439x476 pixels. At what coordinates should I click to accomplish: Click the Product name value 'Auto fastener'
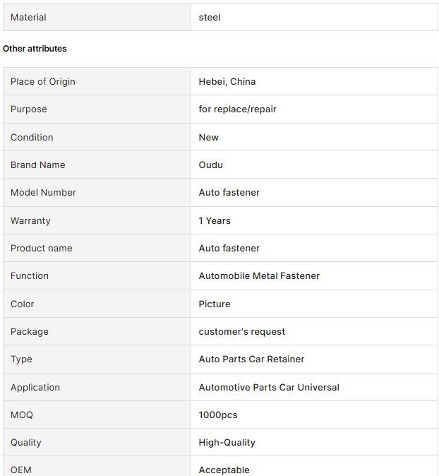coord(229,248)
